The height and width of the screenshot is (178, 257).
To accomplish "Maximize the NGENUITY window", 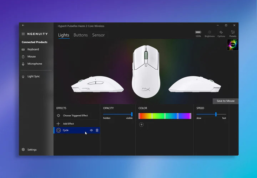I will point(226,25).
